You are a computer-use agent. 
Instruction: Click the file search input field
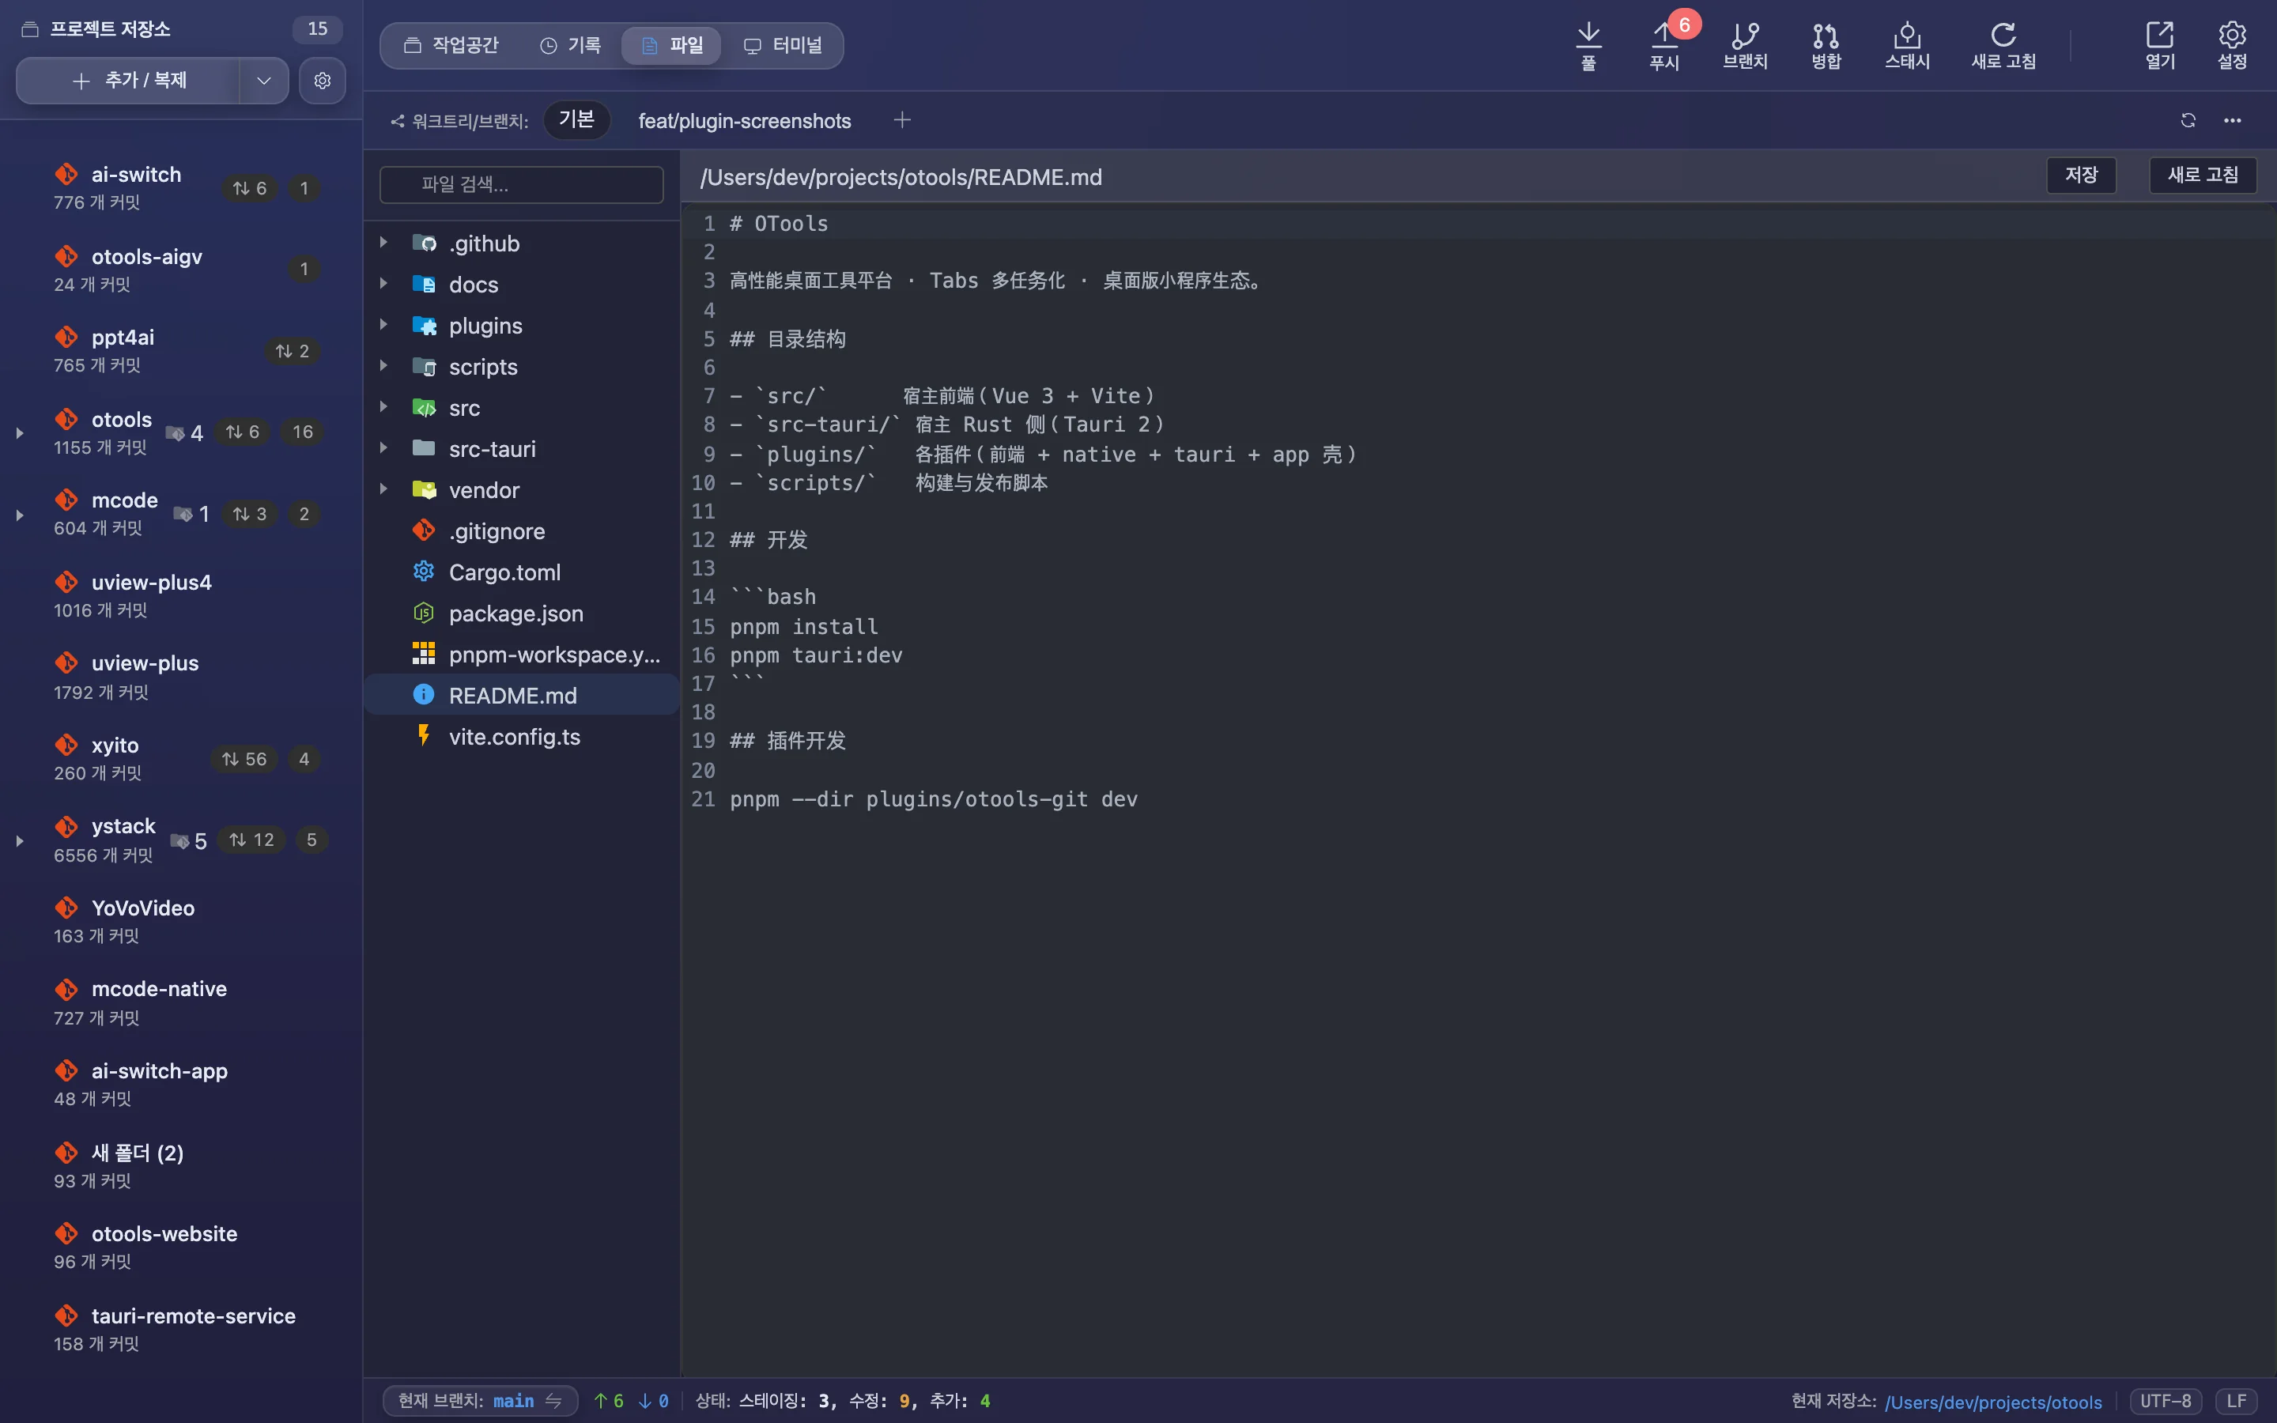click(521, 184)
